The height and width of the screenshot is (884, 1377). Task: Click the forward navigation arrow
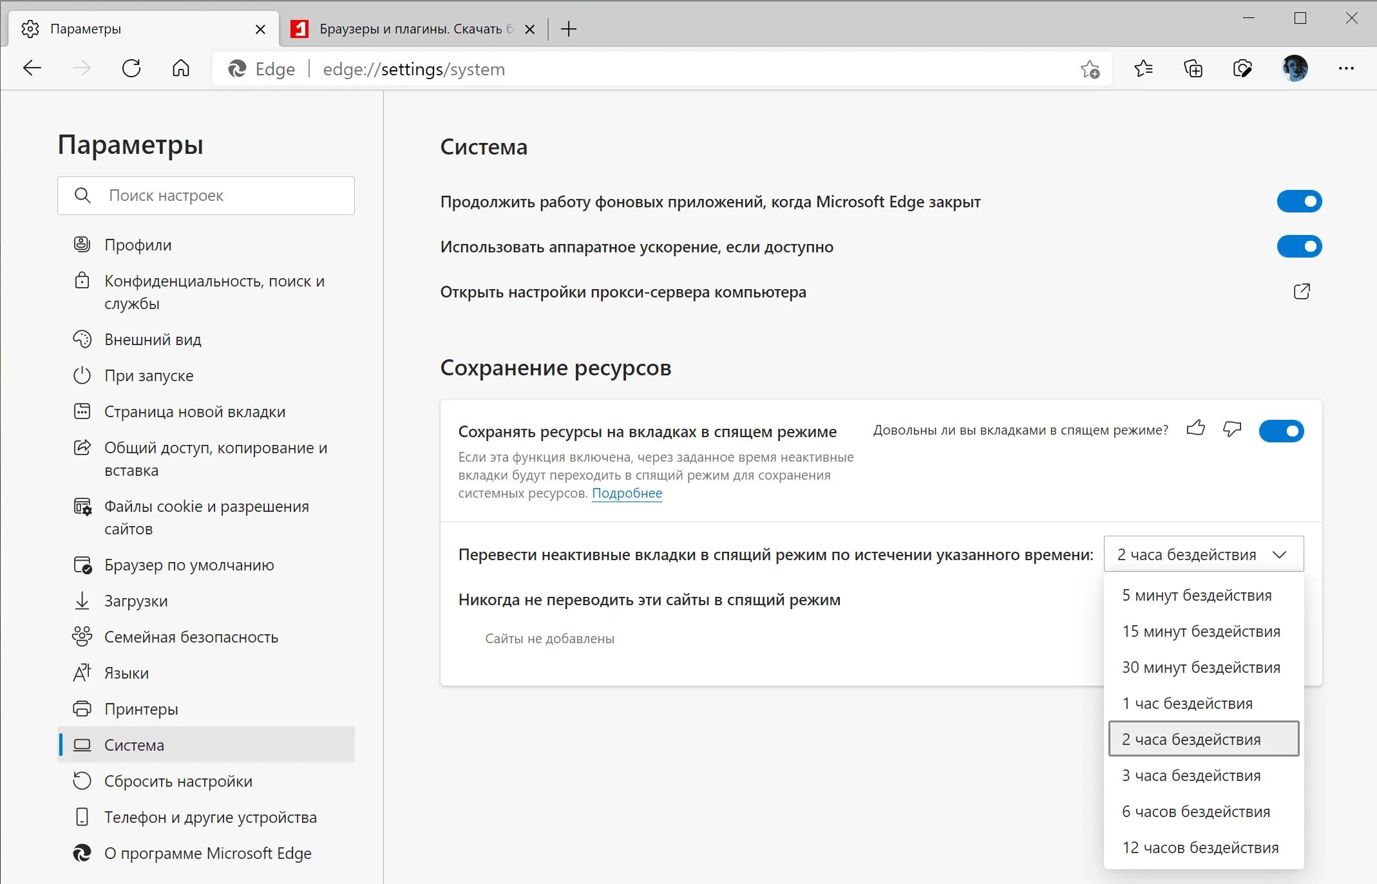82,68
